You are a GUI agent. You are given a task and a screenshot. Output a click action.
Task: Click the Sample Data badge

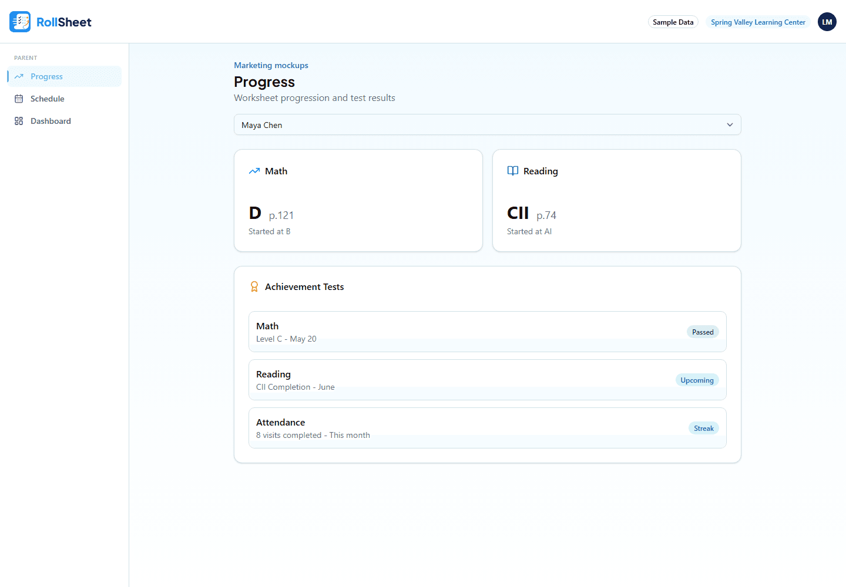coord(673,22)
